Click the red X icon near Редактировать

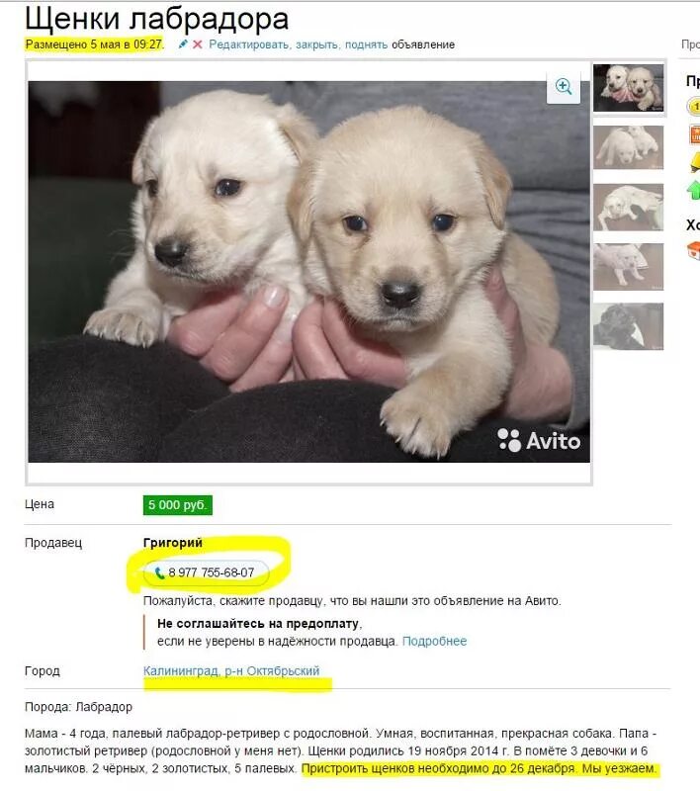197,44
